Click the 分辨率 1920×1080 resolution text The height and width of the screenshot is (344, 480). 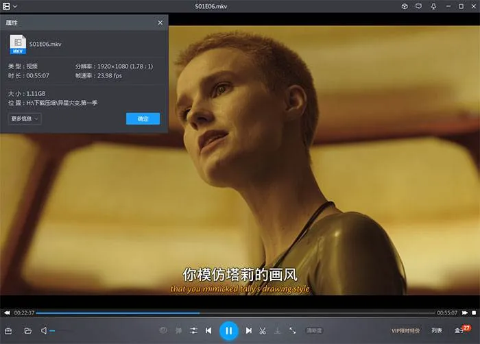(x=115, y=66)
